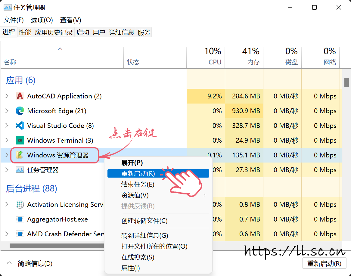The image size is (351, 276).
Task: Click the 930.9 MB memory cell
Action: pyautogui.click(x=244, y=111)
